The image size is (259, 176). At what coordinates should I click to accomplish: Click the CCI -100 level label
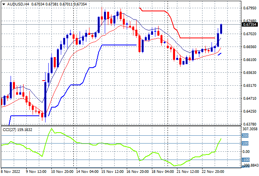246,160
